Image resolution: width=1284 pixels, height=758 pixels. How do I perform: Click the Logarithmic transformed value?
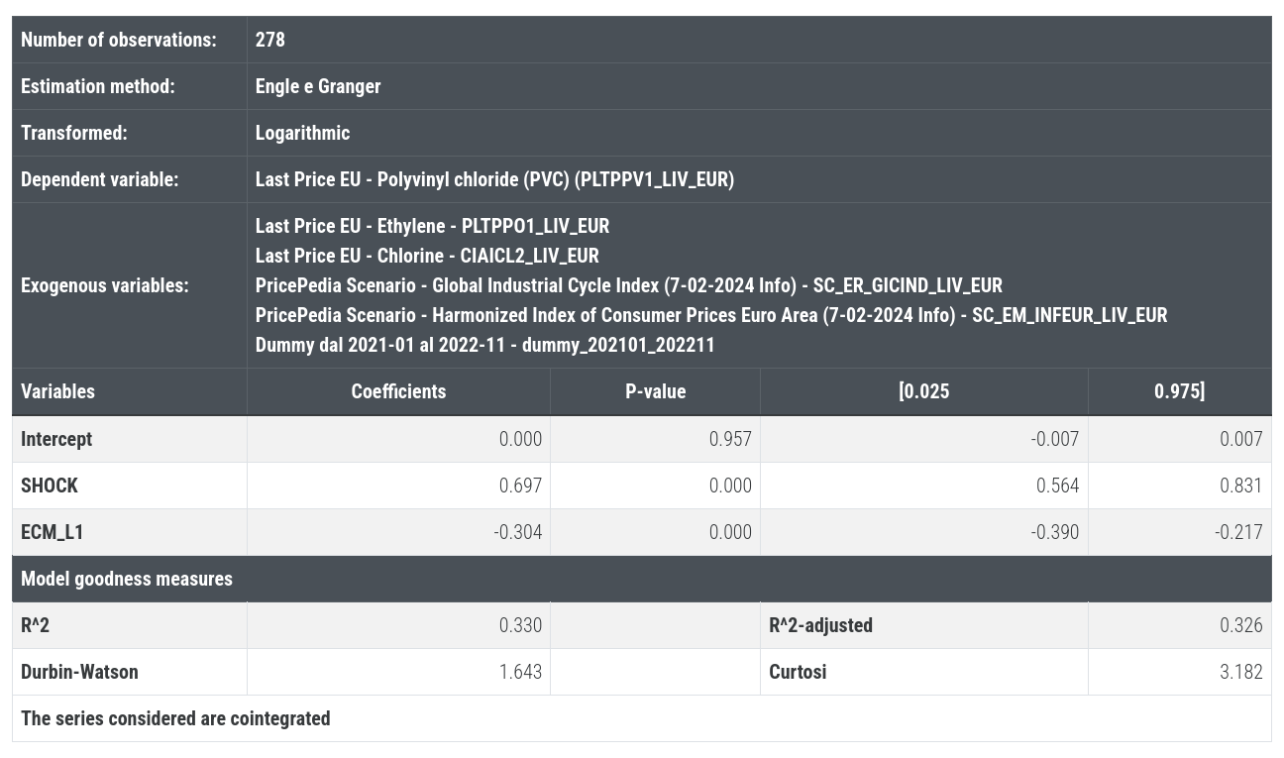(x=302, y=133)
